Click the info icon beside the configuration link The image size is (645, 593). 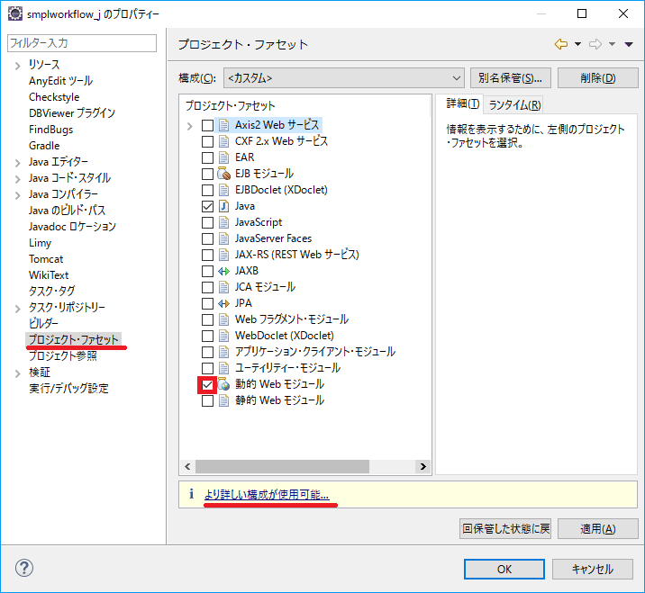(x=191, y=493)
